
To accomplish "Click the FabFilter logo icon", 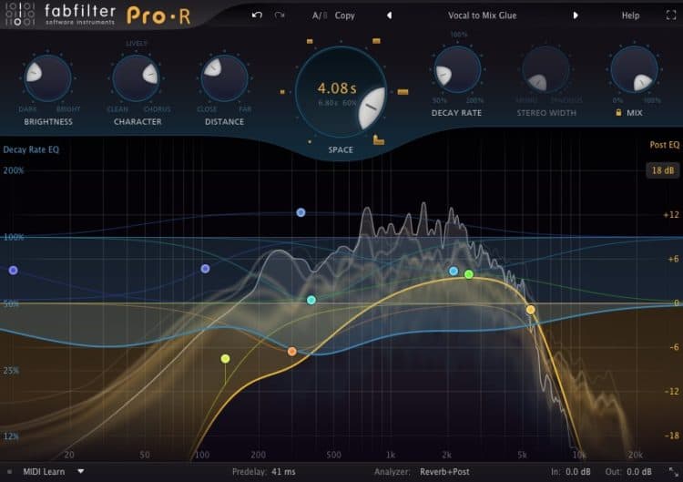I will tap(20, 14).
